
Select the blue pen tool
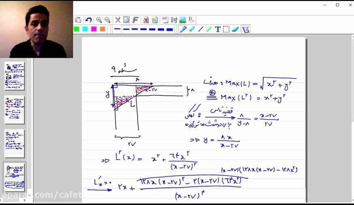coord(183,29)
